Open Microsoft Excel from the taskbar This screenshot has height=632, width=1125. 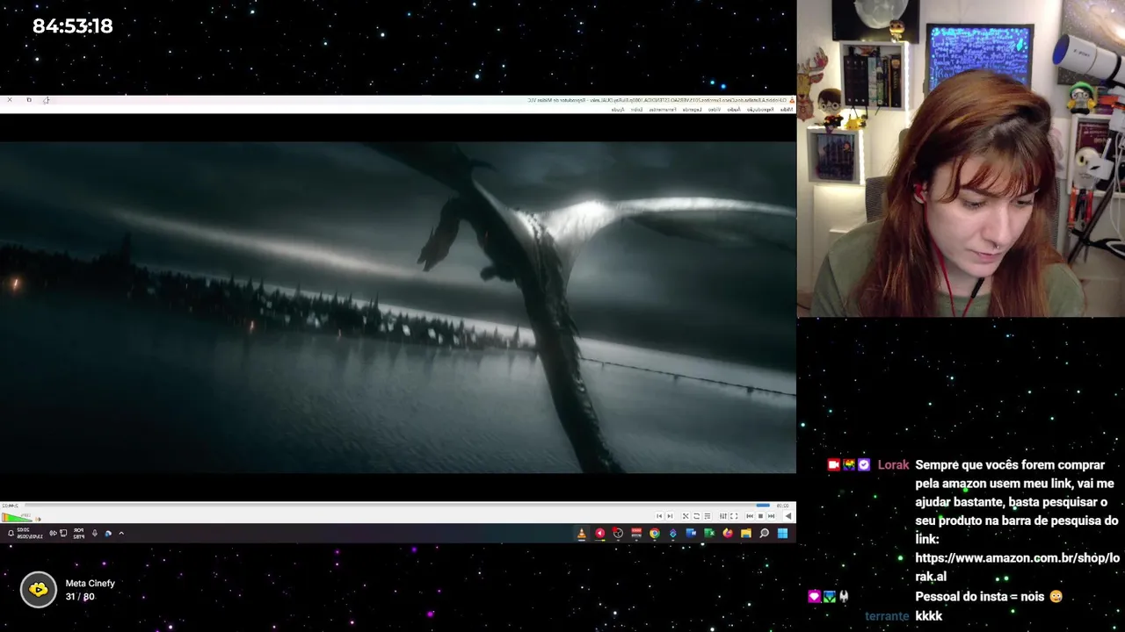tap(709, 533)
